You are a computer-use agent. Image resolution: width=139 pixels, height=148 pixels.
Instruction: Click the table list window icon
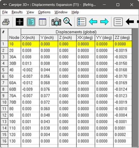[x=43, y=22]
